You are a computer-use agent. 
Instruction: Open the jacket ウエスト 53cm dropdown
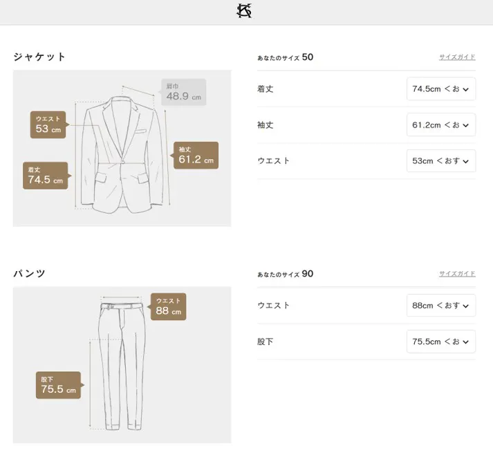click(x=440, y=161)
